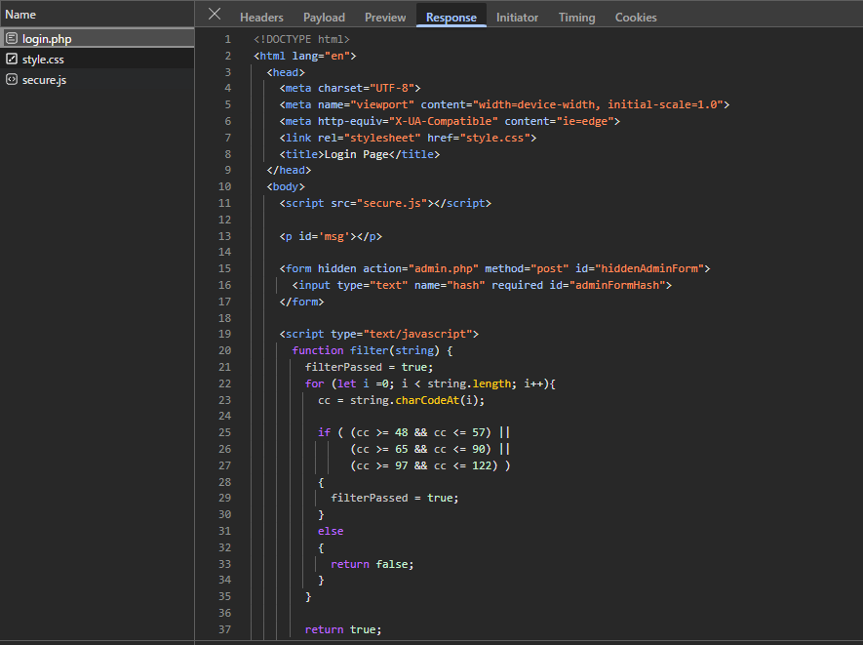Click the "text/javascript" type value

(x=417, y=334)
